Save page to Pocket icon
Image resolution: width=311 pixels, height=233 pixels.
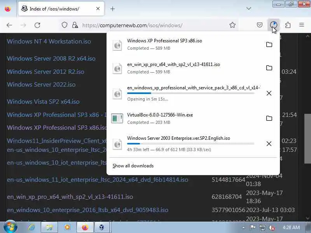(x=260, y=25)
